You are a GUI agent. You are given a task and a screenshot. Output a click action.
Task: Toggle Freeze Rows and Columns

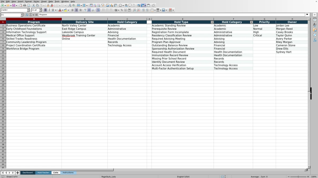[x=143, y=5]
